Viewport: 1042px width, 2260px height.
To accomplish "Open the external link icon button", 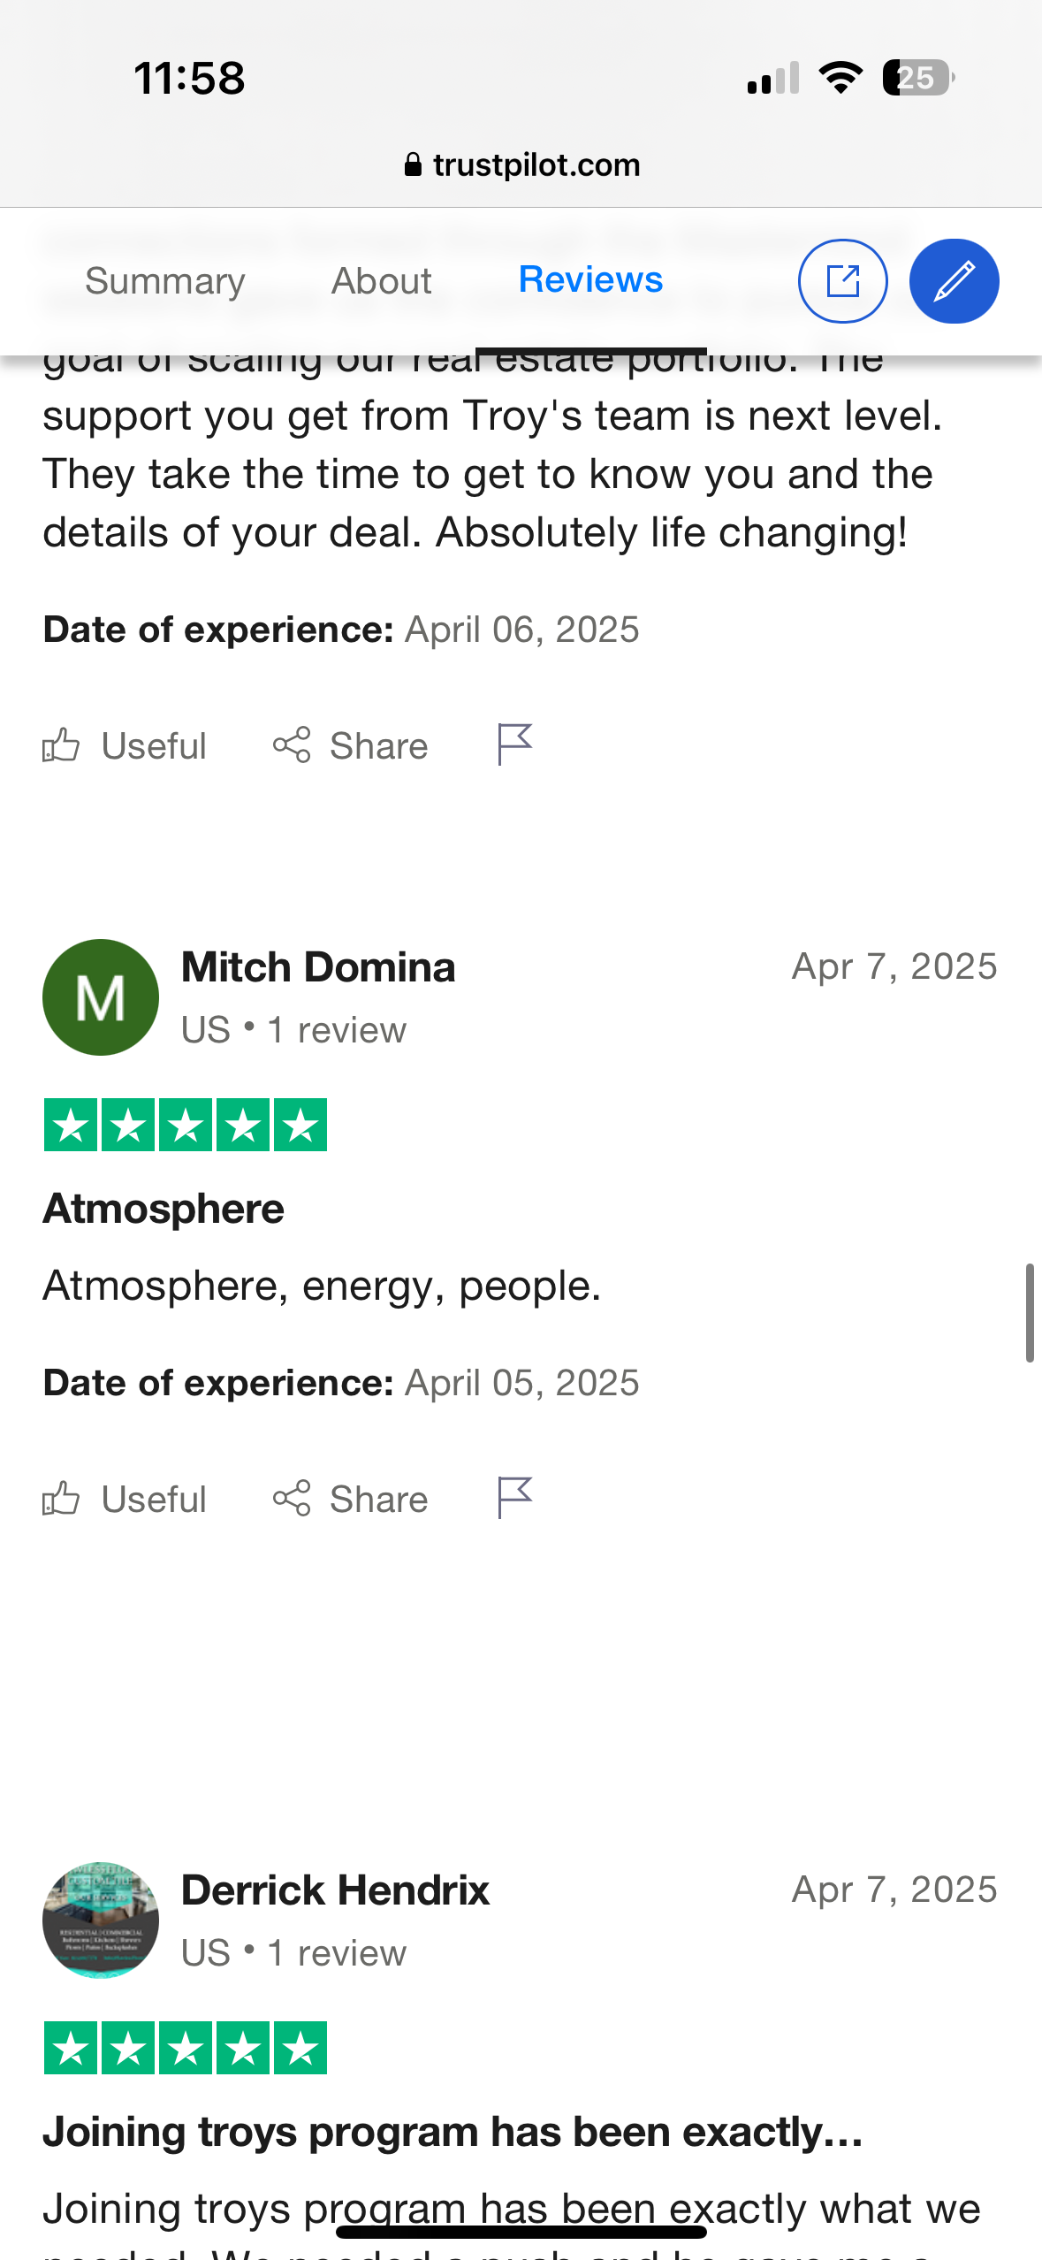I will (842, 281).
